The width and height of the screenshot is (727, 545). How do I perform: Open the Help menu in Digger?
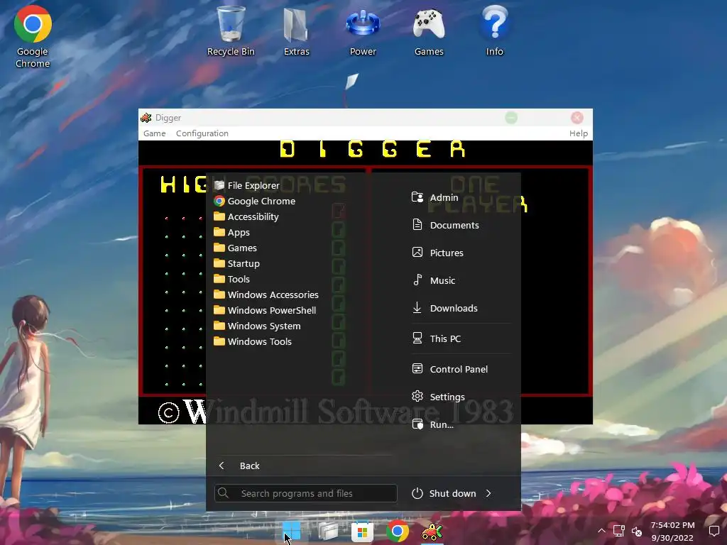click(x=578, y=133)
